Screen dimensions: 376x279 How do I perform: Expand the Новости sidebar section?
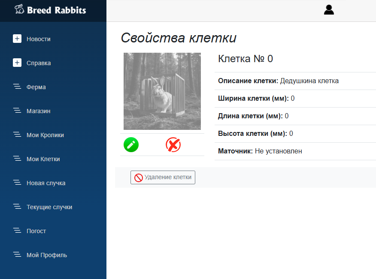point(39,39)
